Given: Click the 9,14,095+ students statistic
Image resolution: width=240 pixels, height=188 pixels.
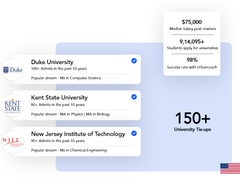Looking at the screenshot, I should point(192,42).
